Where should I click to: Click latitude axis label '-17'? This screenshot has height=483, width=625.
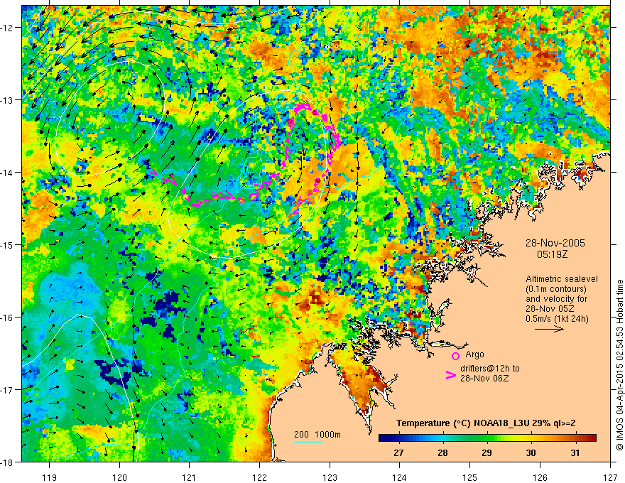point(7,390)
